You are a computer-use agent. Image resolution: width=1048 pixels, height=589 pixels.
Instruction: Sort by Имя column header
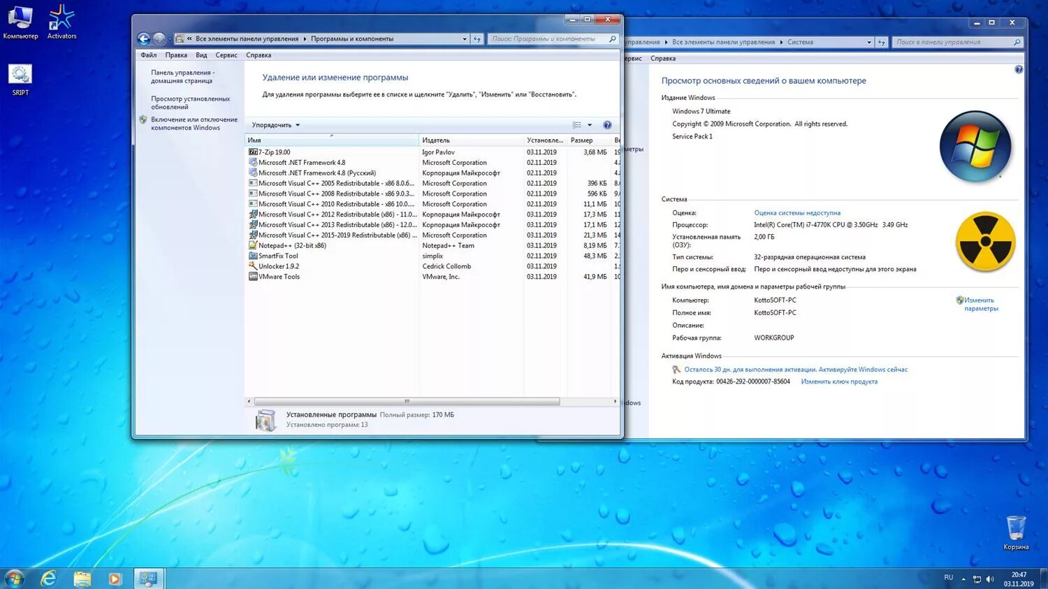[x=332, y=140]
